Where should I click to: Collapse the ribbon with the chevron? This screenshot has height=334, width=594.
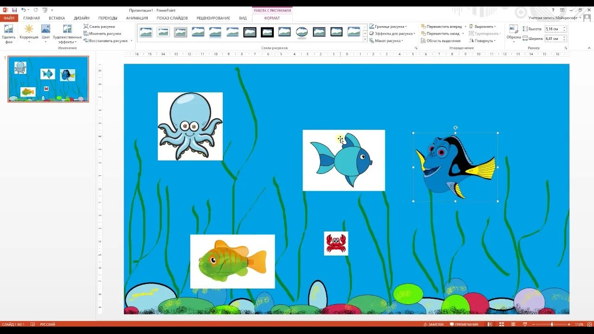click(x=588, y=48)
